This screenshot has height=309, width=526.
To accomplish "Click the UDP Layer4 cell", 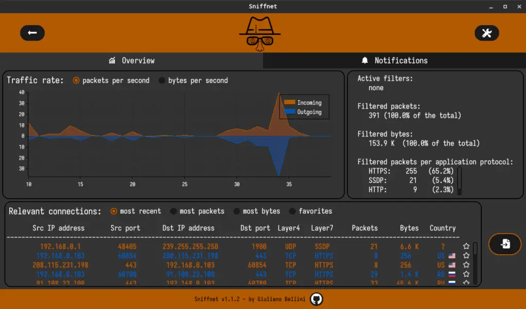I will (x=291, y=247).
